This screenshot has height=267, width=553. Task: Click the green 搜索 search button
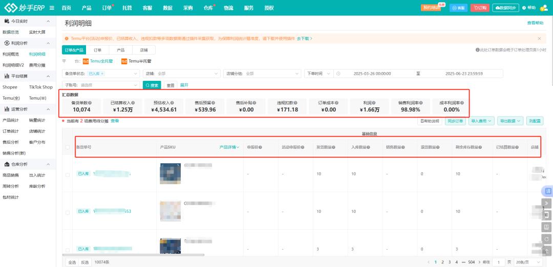pos(152,85)
